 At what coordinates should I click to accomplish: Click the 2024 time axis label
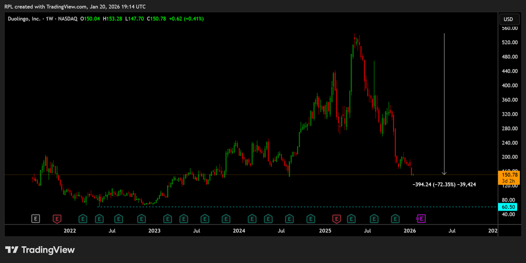click(238, 231)
